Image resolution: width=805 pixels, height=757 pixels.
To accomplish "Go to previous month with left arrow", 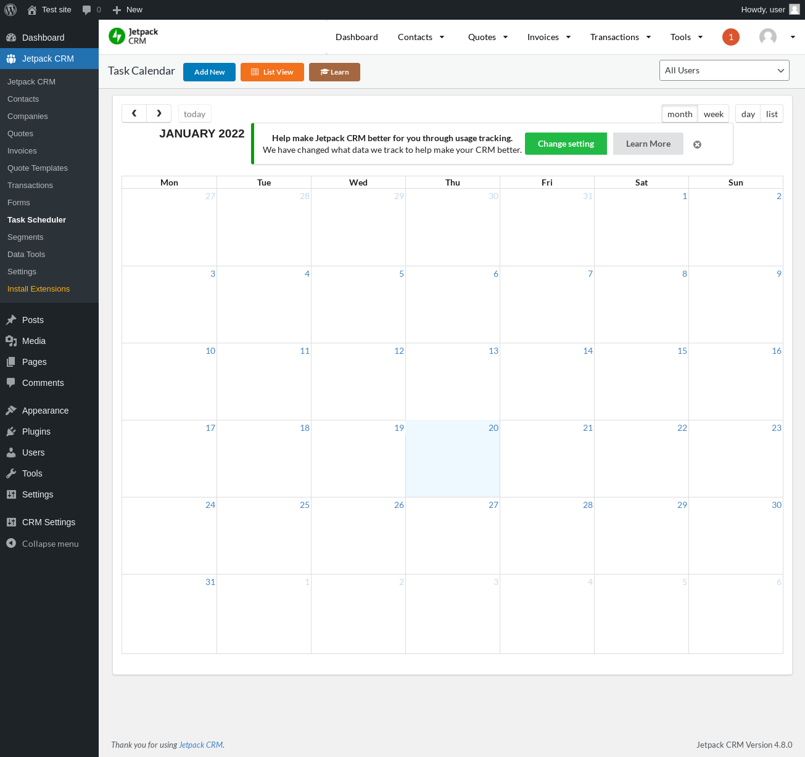I will pos(134,113).
